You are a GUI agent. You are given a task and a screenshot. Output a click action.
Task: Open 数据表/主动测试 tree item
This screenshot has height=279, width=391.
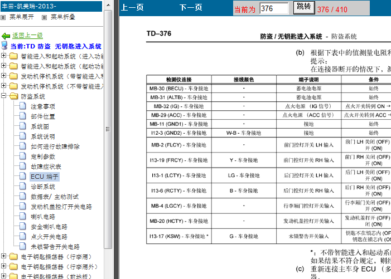pos(55,197)
